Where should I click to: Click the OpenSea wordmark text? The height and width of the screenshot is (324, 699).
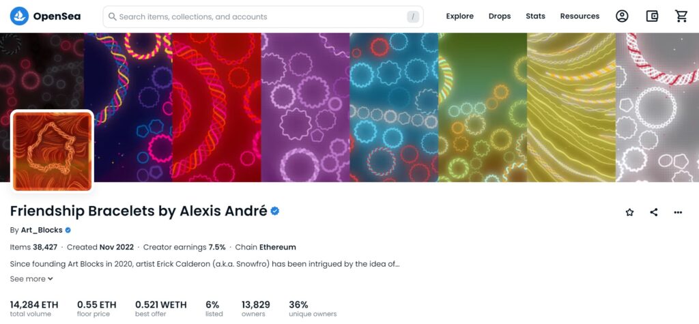click(x=57, y=16)
